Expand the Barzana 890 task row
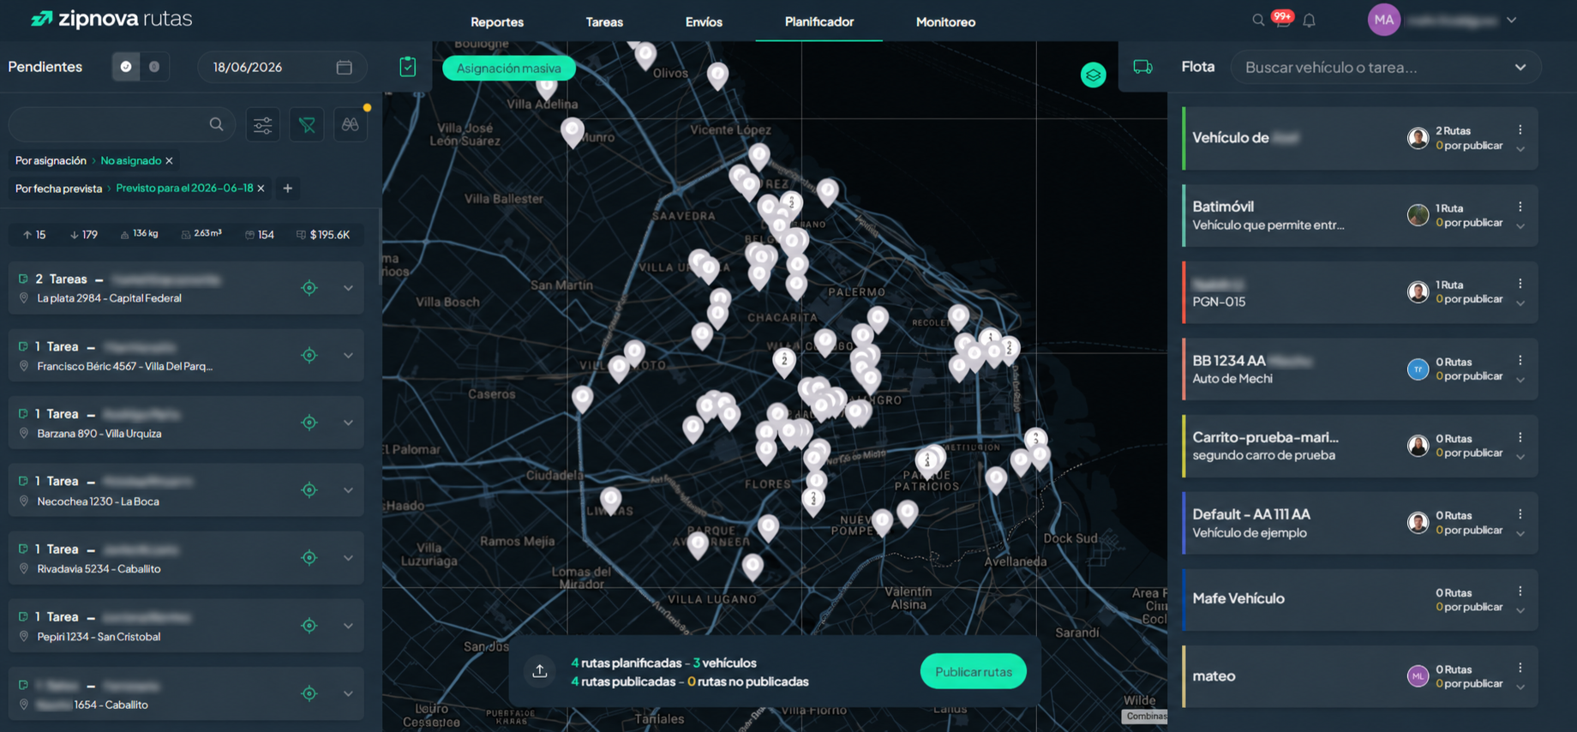This screenshot has width=1577, height=732. (348, 423)
